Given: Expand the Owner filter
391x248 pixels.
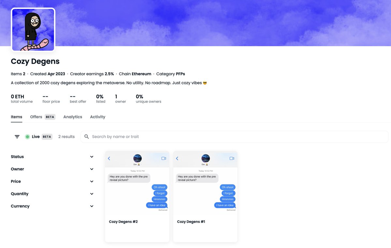Looking at the screenshot, I should click(x=52, y=169).
